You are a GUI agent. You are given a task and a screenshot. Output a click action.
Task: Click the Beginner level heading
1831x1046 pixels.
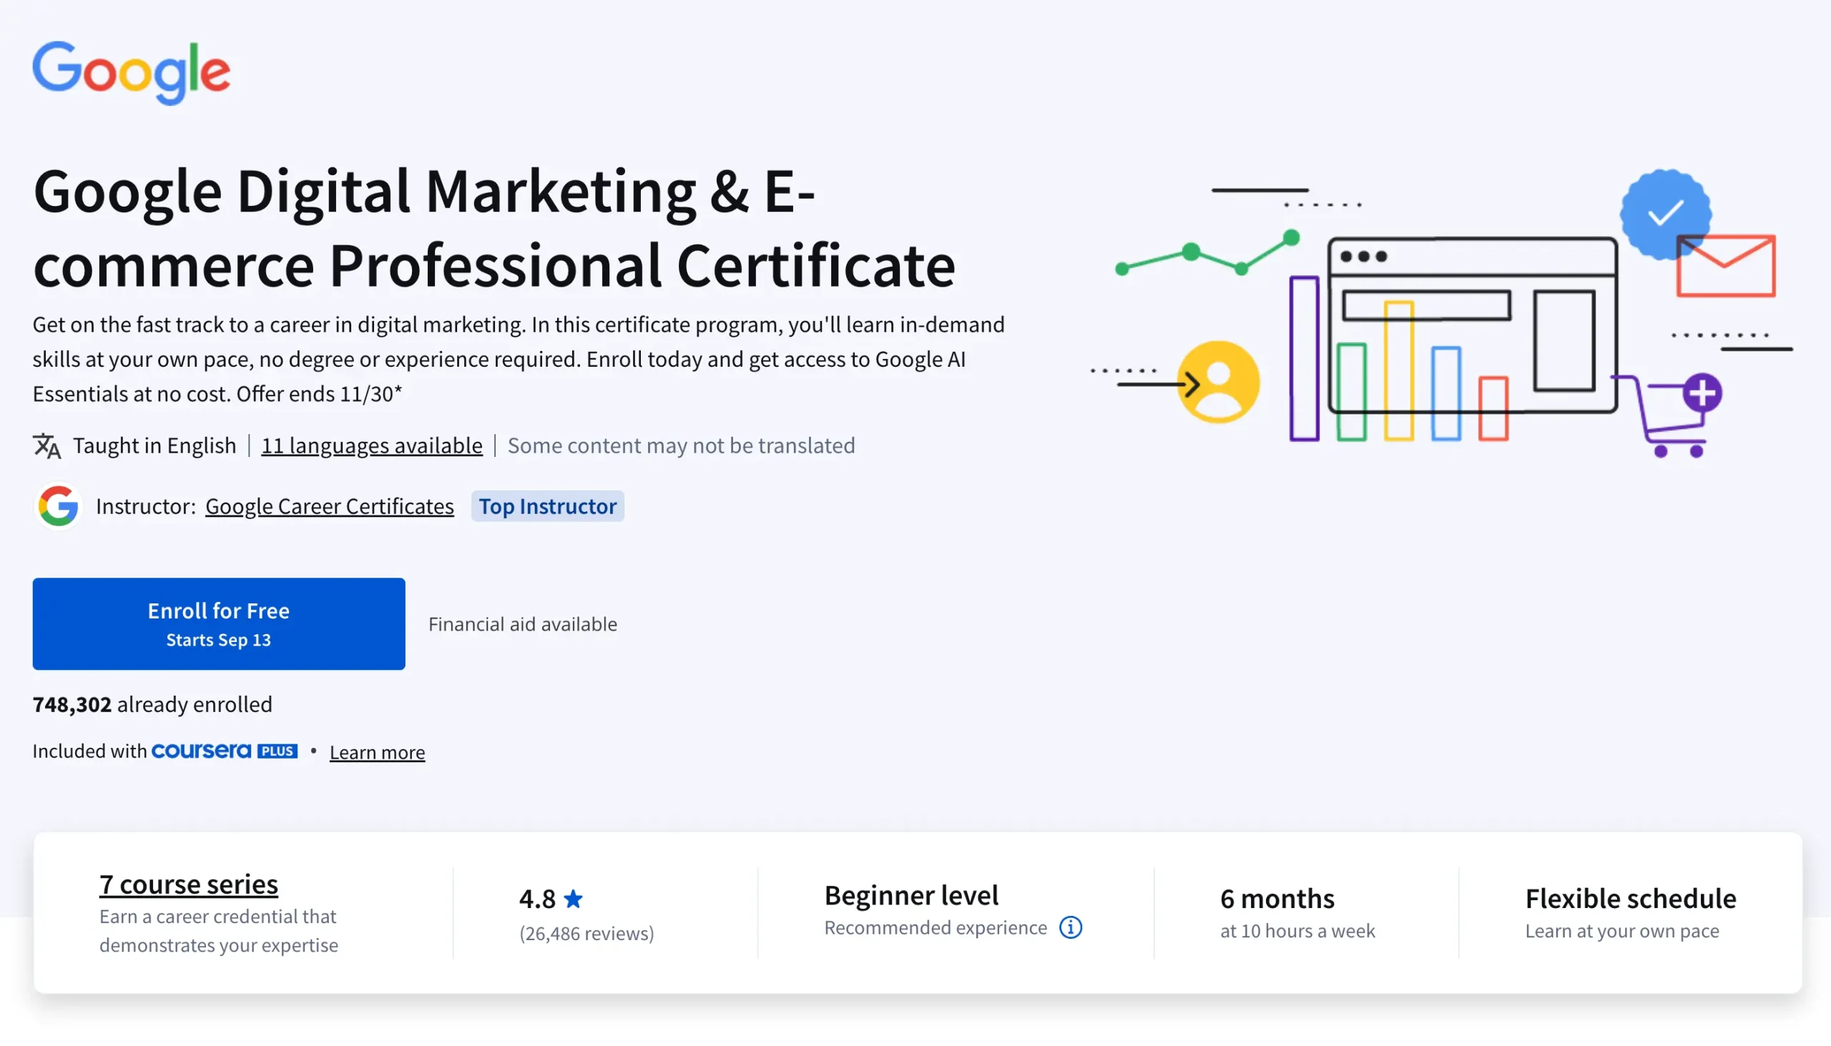tap(911, 895)
